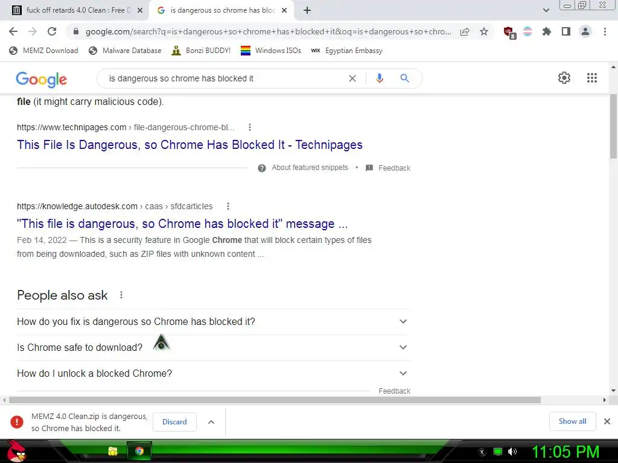
Task: Discard the blocked MEMZ 4.0 Clean.zip download
Action: 174,421
